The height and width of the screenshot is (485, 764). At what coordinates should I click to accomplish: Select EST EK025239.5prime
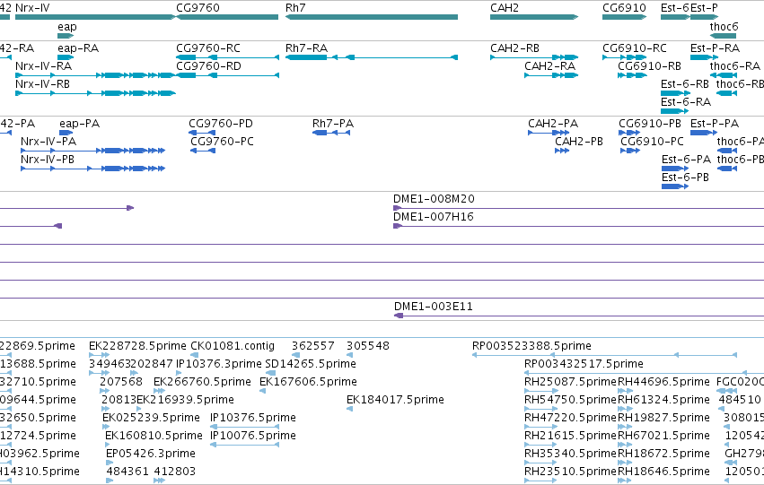pyautogui.click(x=106, y=427)
